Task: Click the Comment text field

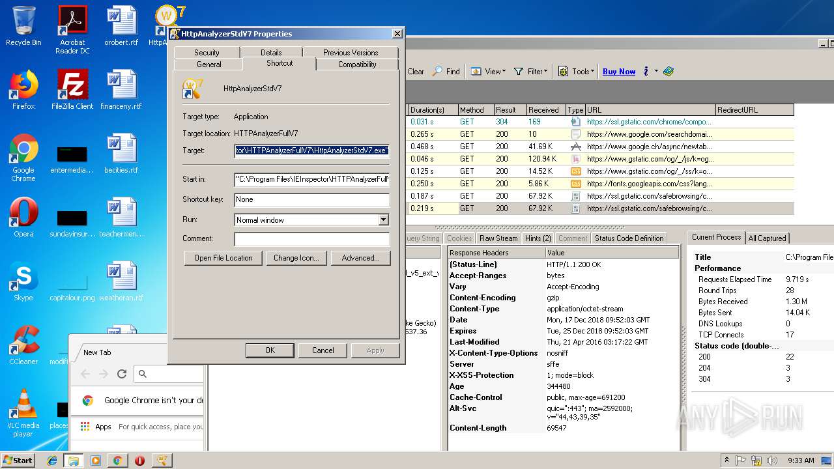Action: (x=311, y=239)
